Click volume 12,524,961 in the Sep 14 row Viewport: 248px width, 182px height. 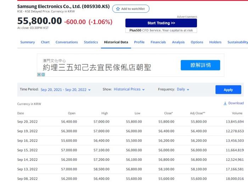coord(235,160)
